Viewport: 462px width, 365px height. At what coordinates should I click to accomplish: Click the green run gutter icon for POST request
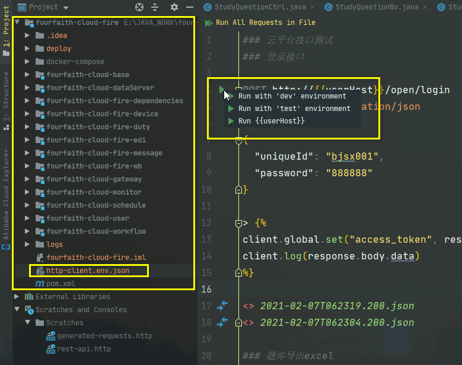click(x=222, y=90)
